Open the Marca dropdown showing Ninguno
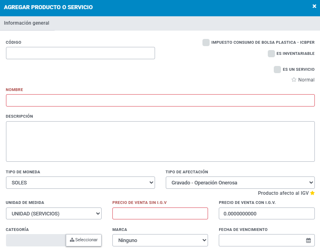Screen dimensions: 320x250 (160, 240)
